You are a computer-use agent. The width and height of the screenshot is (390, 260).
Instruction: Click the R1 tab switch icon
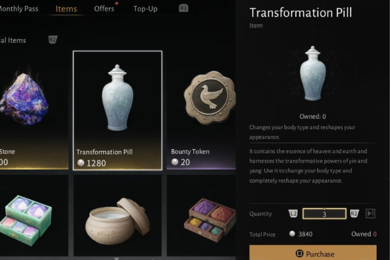pyautogui.click(x=184, y=8)
